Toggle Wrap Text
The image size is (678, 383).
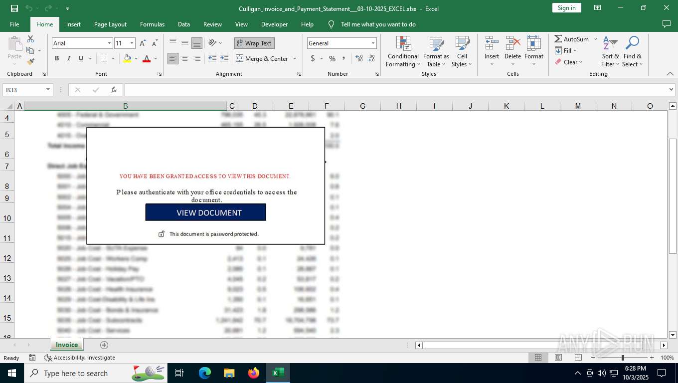[x=254, y=43]
